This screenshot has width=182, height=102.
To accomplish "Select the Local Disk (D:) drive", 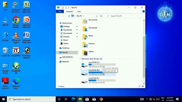I will [98, 73].
